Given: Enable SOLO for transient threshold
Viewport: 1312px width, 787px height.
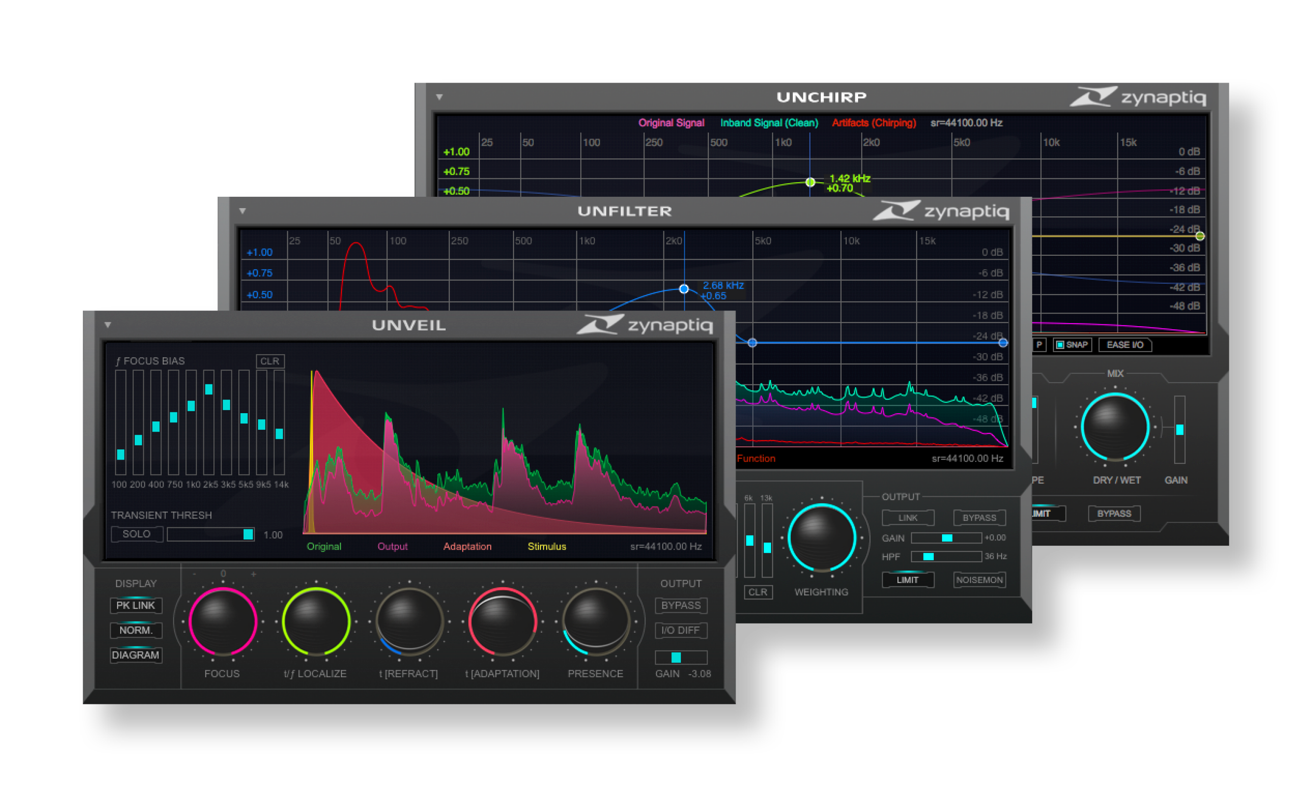Looking at the screenshot, I should [x=136, y=534].
